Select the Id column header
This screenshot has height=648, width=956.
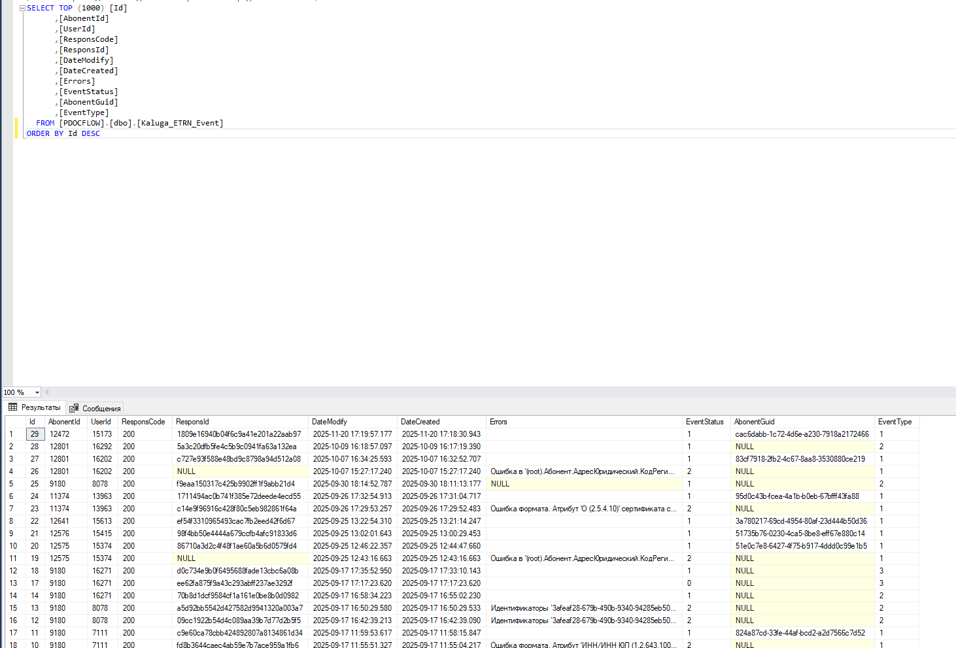[35, 422]
